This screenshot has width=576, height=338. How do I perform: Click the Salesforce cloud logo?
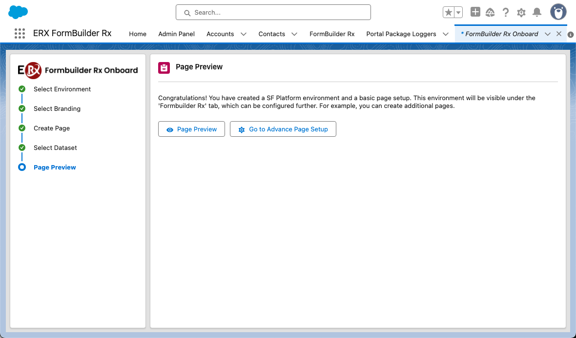click(18, 12)
